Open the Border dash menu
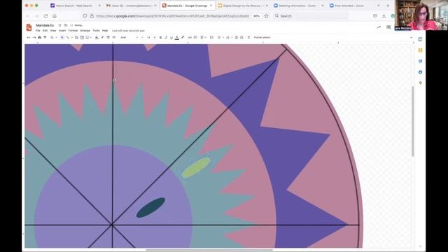The width and height of the screenshot is (448, 252). 113,37
